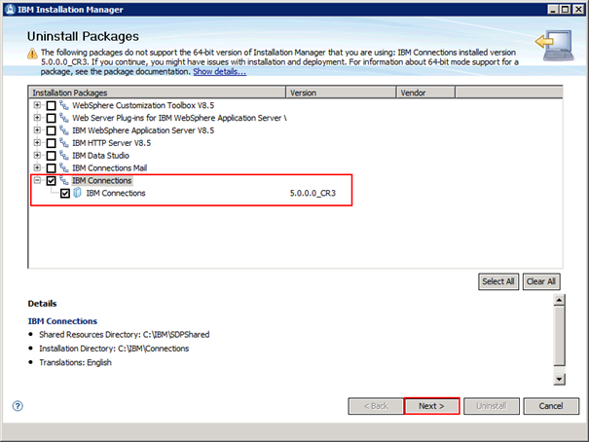Click the help question mark icon
The width and height of the screenshot is (589, 442).
click(x=18, y=405)
